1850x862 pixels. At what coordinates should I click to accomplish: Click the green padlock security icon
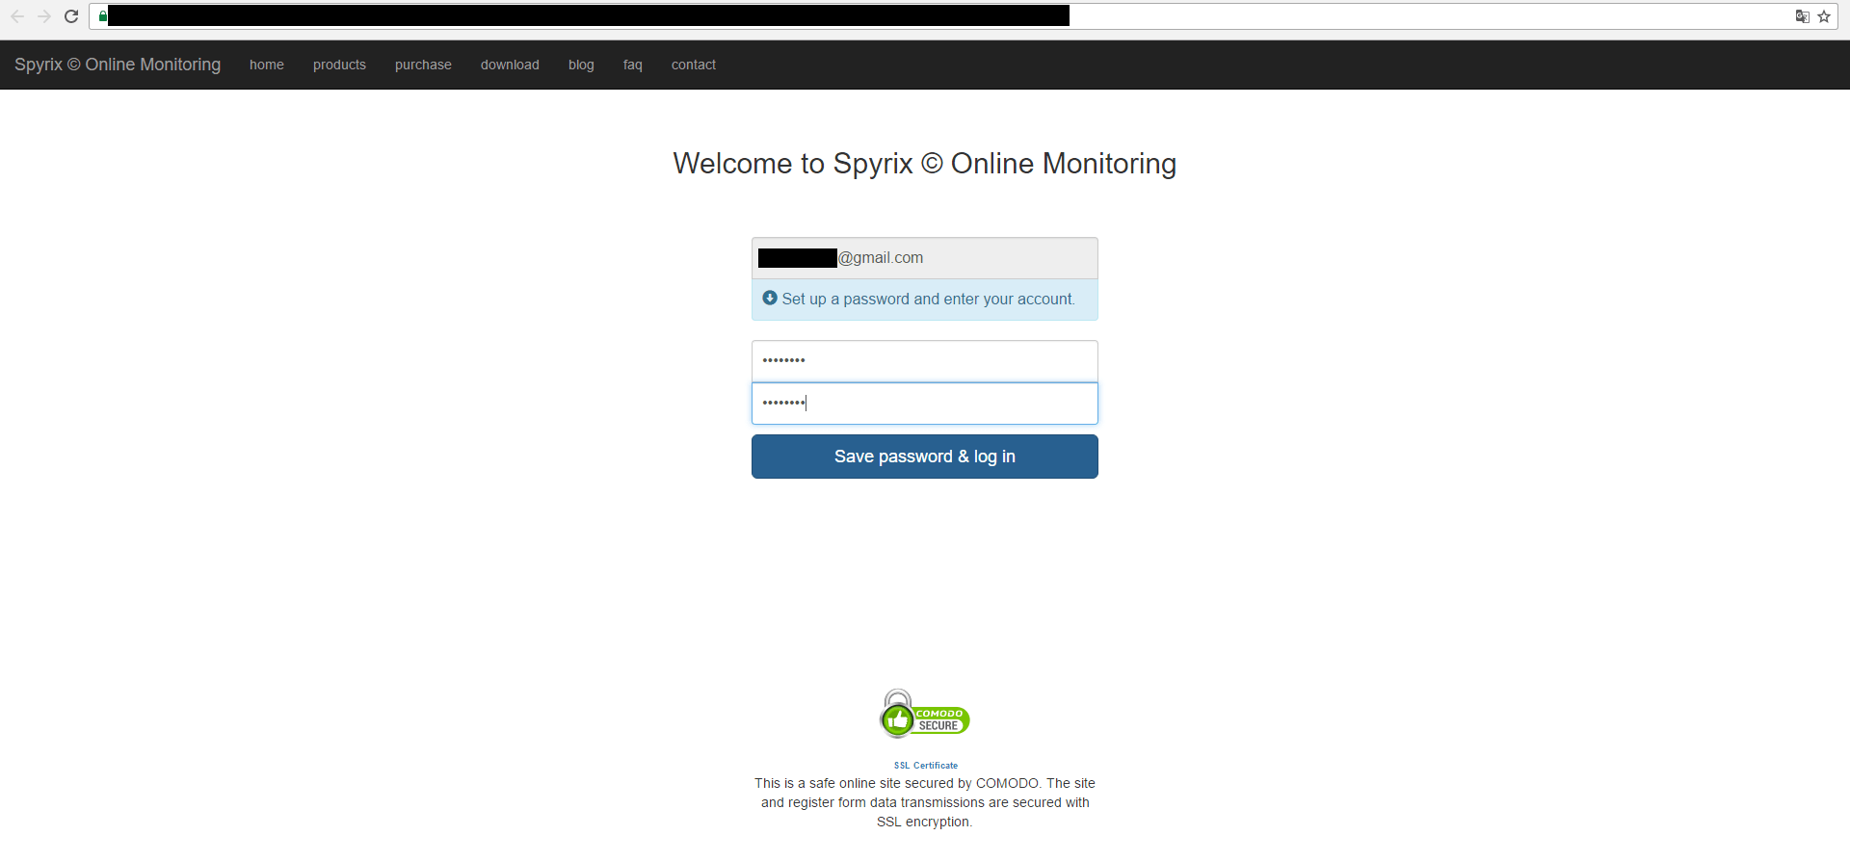pos(102,16)
